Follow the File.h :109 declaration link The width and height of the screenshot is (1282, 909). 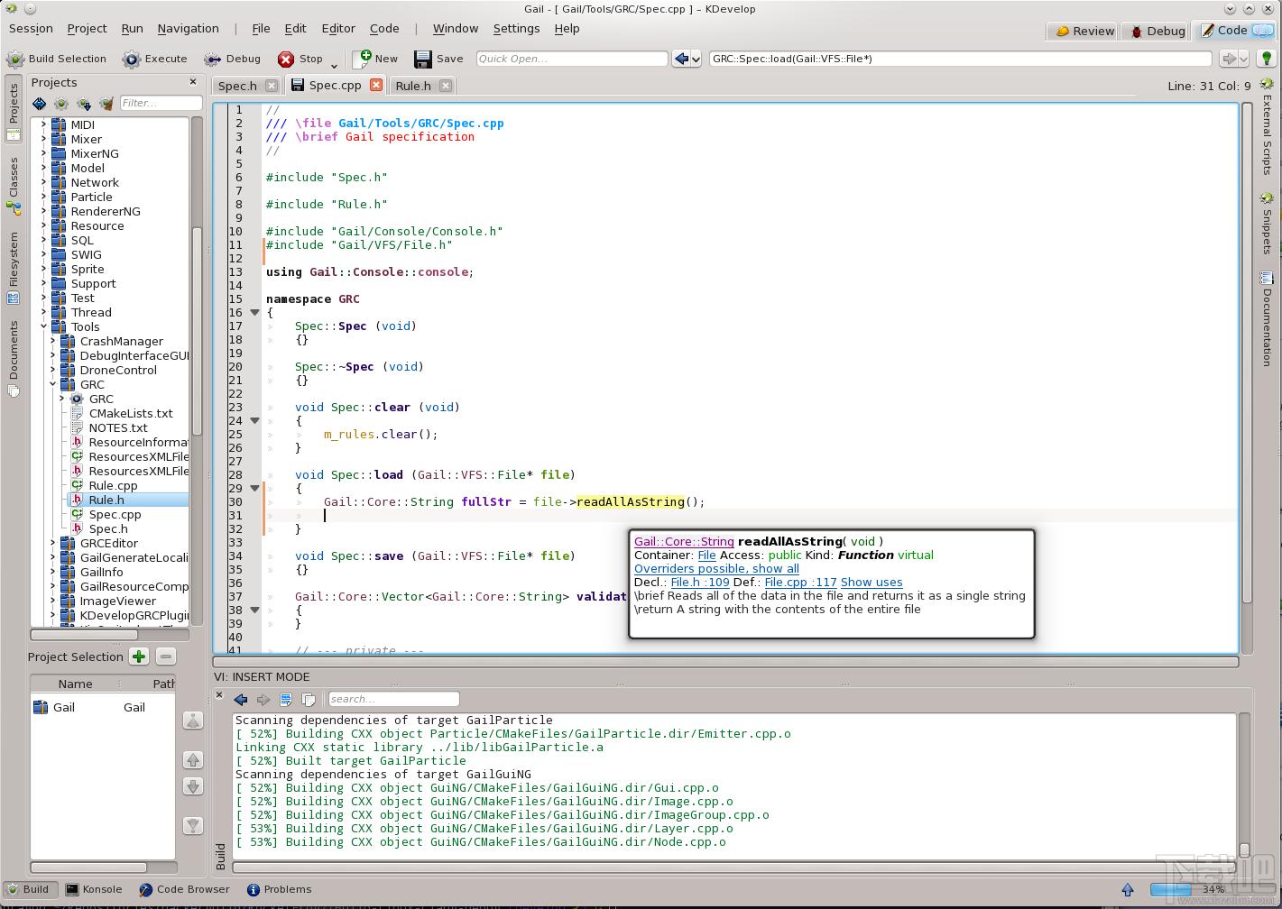[x=700, y=583]
